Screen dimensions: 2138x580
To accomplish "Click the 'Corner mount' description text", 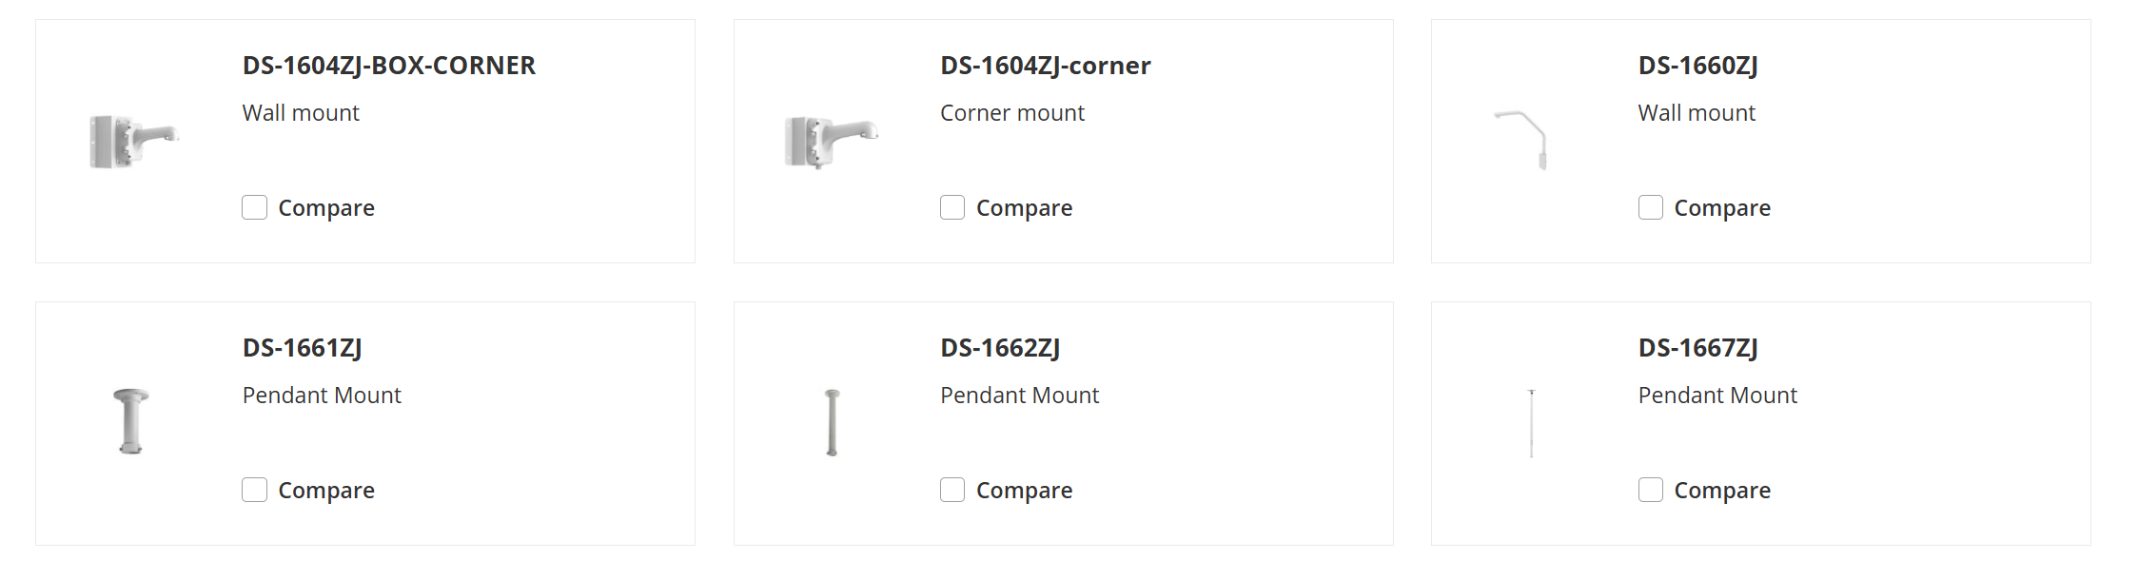I will tap(1011, 113).
